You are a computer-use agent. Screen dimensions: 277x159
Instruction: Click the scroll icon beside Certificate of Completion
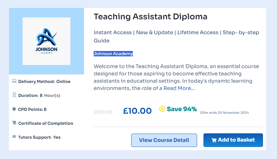tap(14, 123)
